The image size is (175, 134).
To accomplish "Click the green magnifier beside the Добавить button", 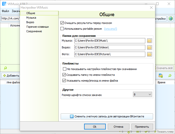I will (x=170, y=76).
